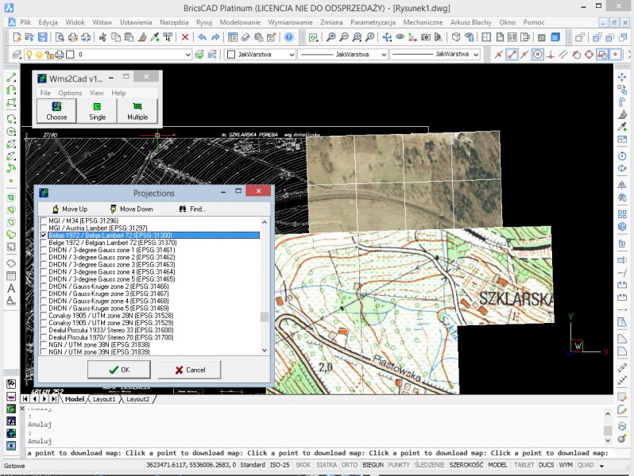
Task: Open help via blue question mark icon
Action: click(288, 37)
